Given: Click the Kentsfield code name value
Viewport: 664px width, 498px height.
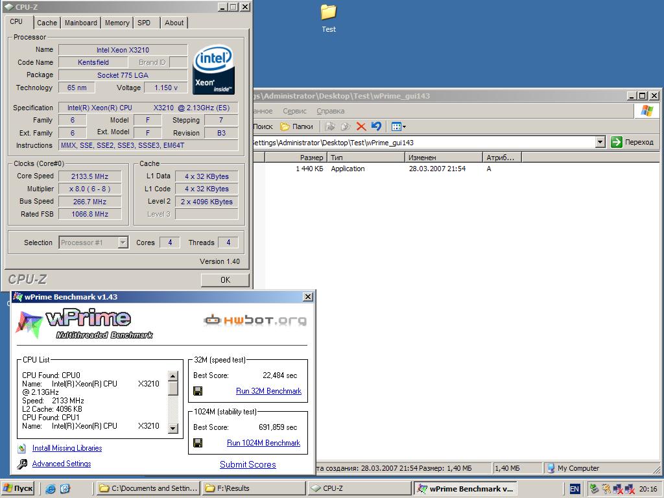Looking at the screenshot, I should click(x=93, y=62).
